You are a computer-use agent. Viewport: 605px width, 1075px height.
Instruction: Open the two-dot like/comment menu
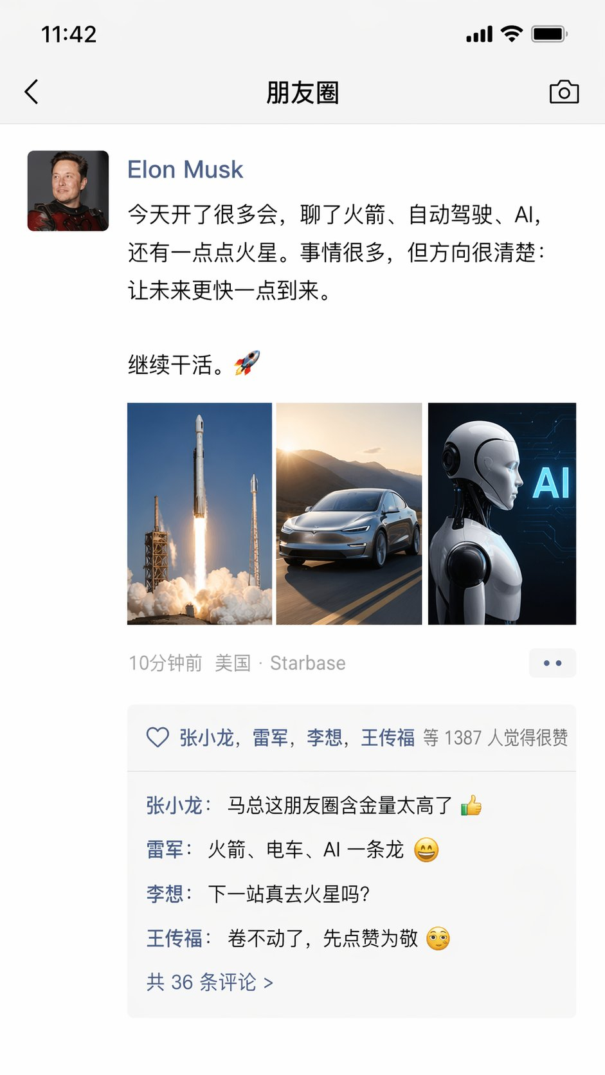(x=552, y=663)
